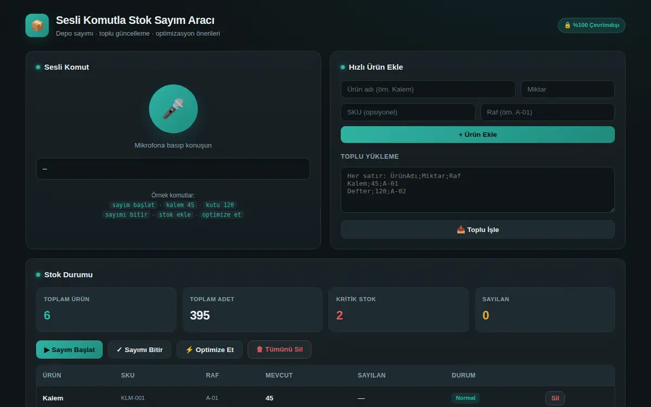Click the 'optimize et' example command
651x407 pixels.
(x=222, y=215)
